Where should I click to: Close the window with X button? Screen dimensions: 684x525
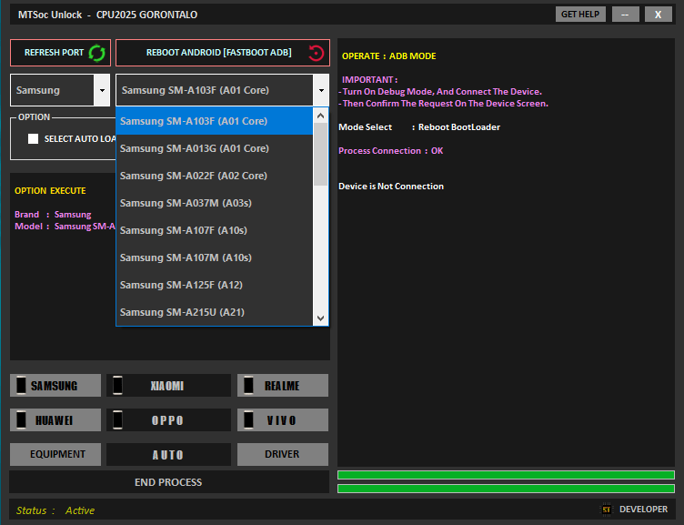click(659, 15)
